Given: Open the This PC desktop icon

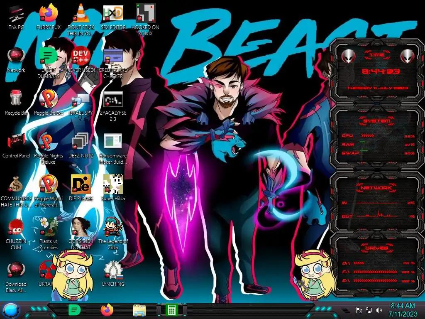Looking at the screenshot, I should [16, 17].
